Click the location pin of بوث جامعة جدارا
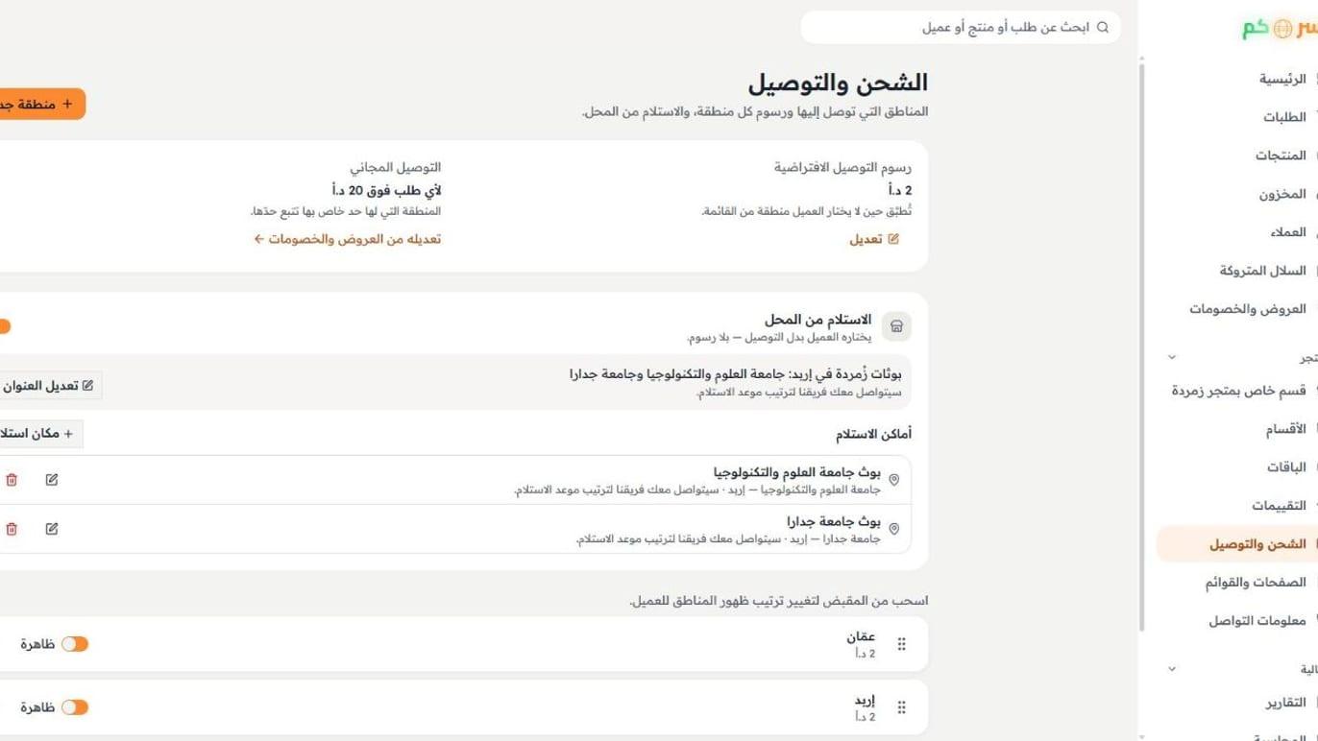 (x=894, y=529)
